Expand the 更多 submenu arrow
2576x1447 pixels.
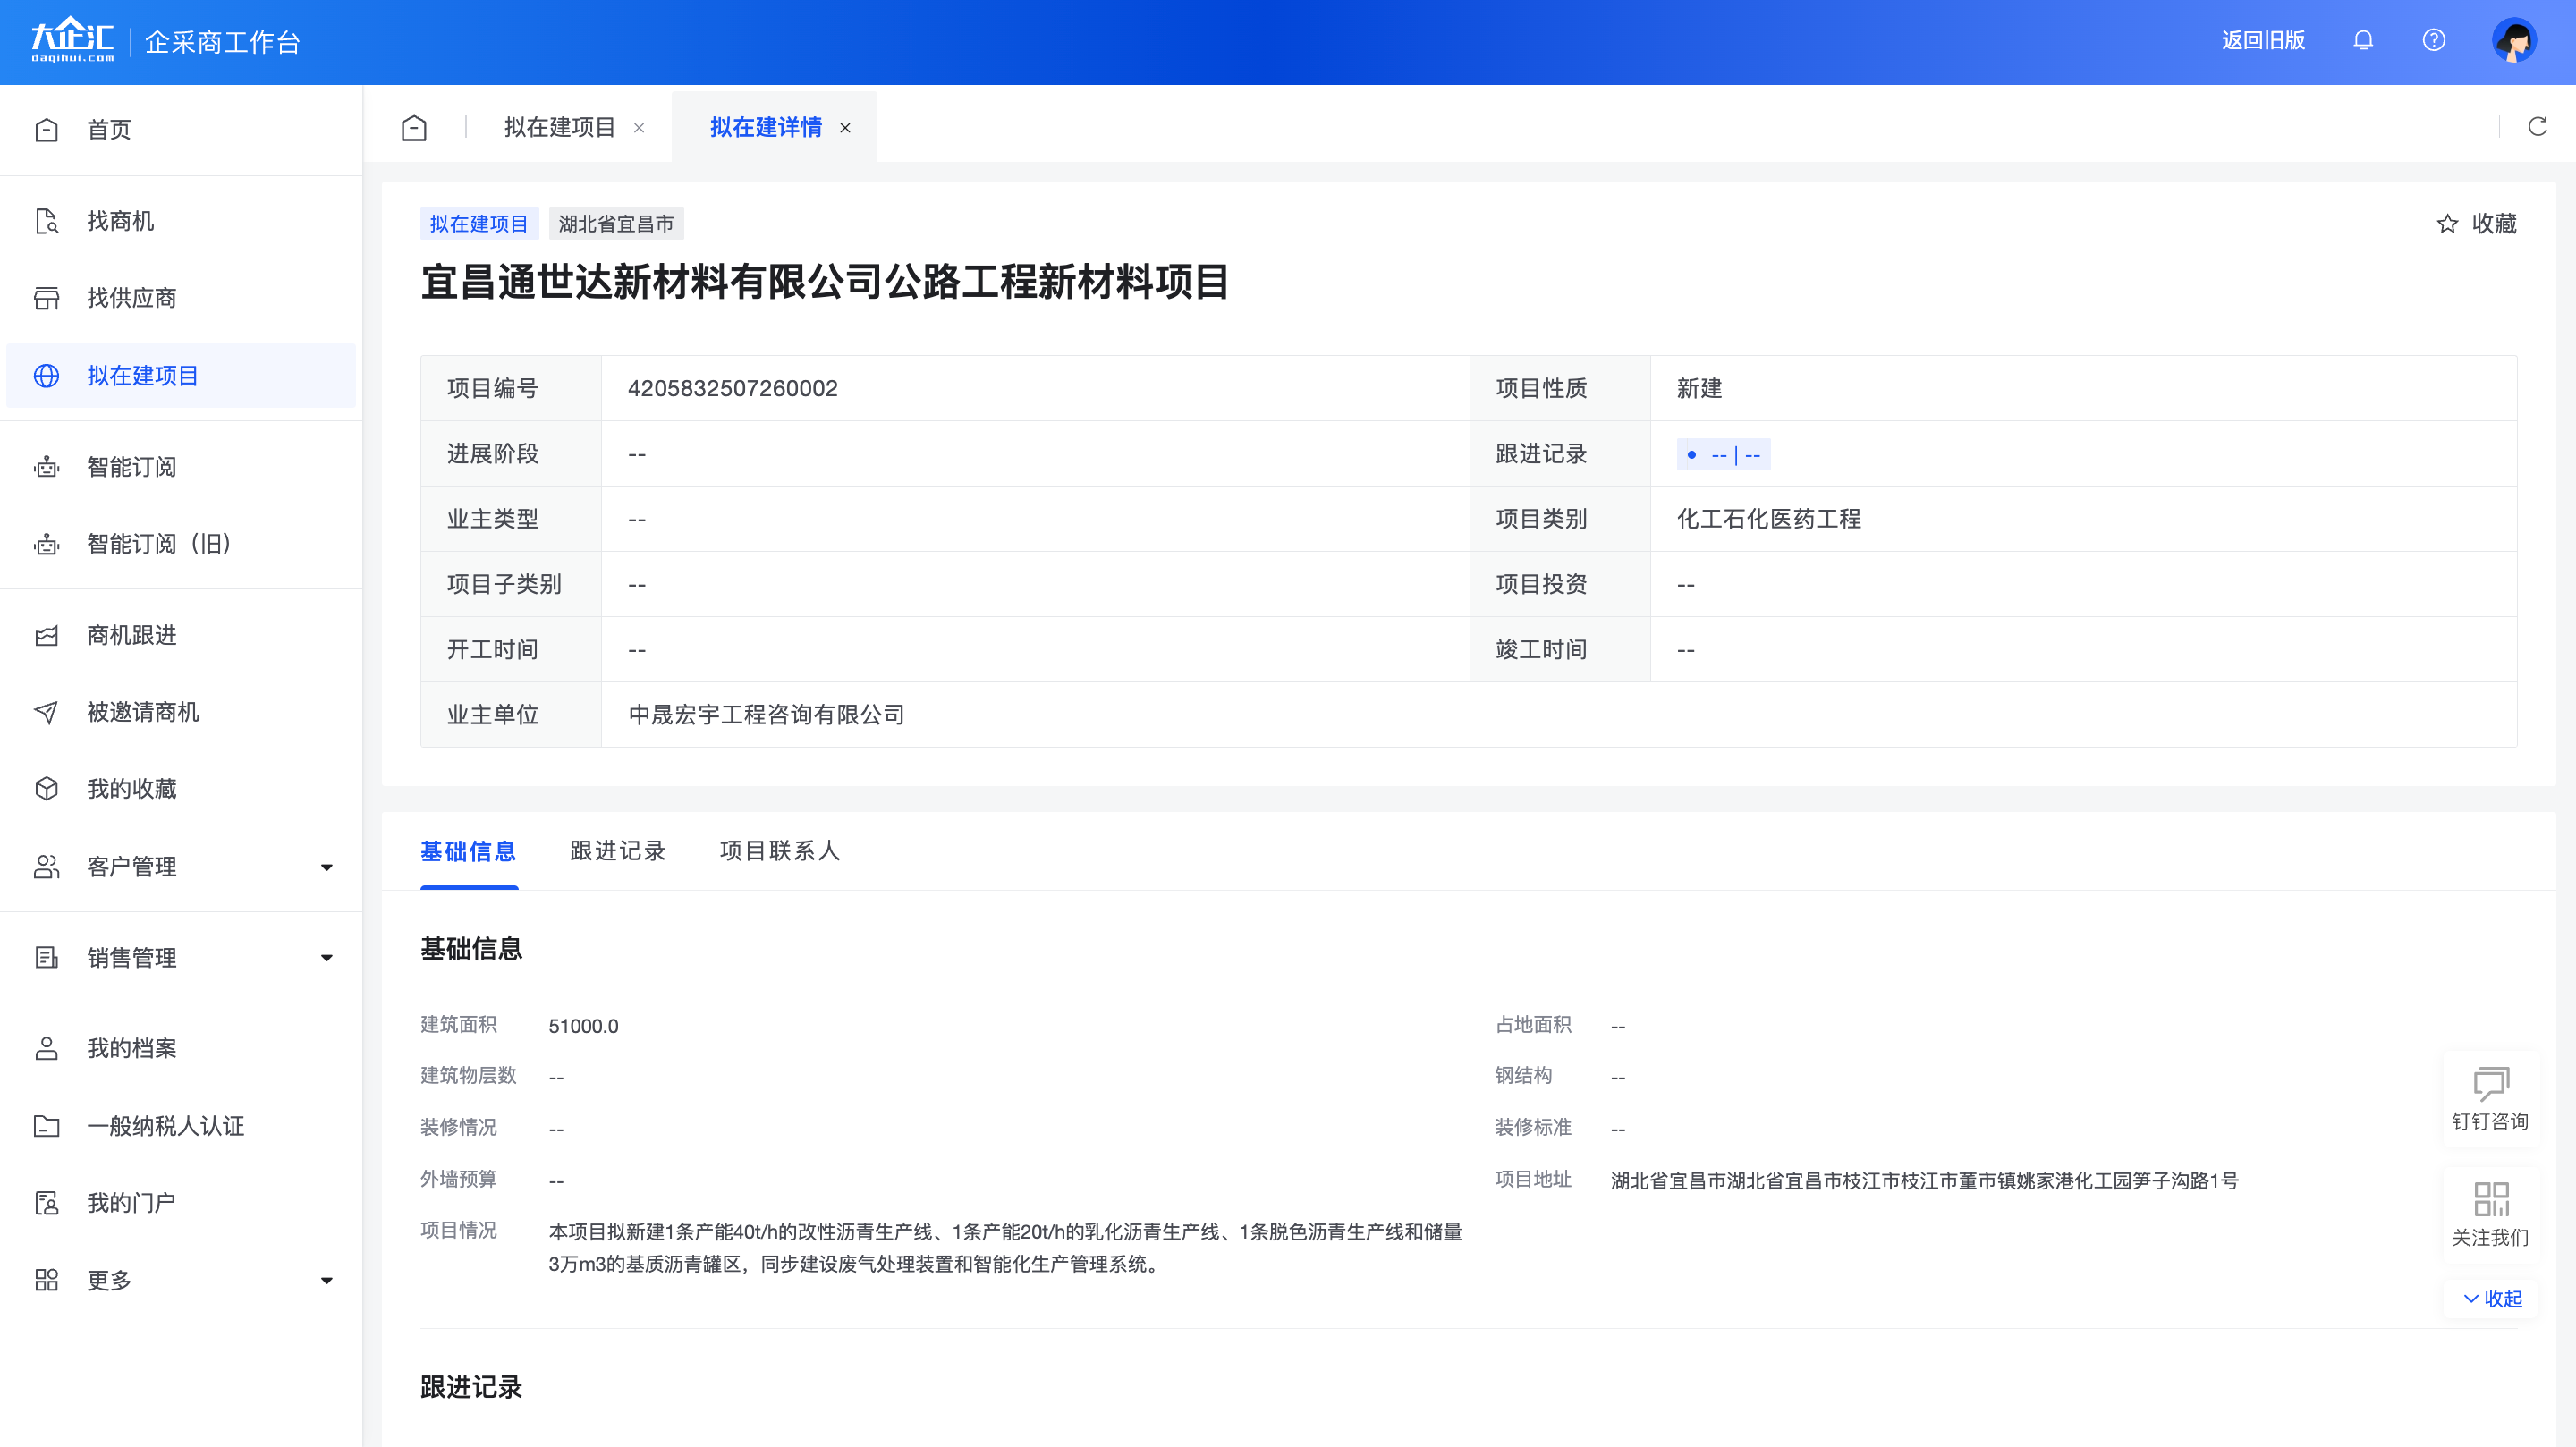(326, 1281)
